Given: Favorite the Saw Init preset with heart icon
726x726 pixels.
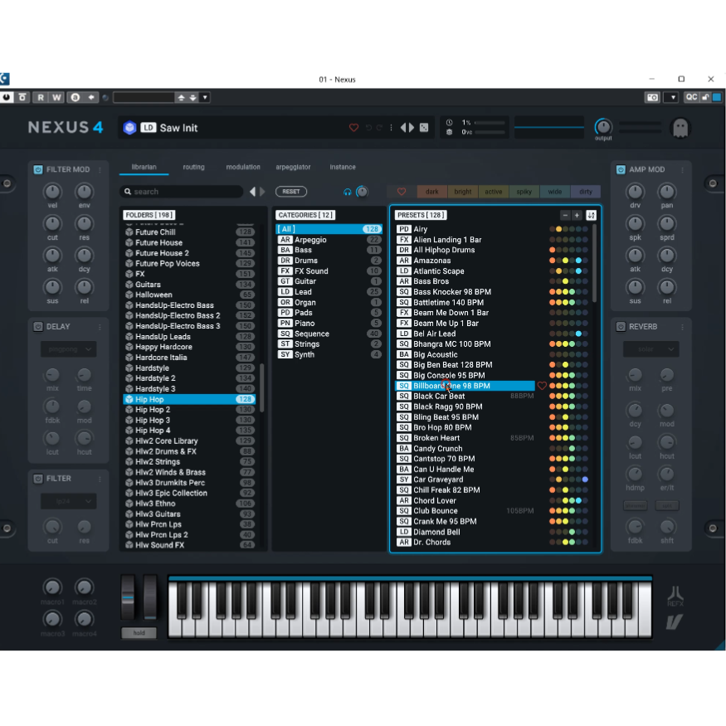Looking at the screenshot, I should click(x=353, y=128).
